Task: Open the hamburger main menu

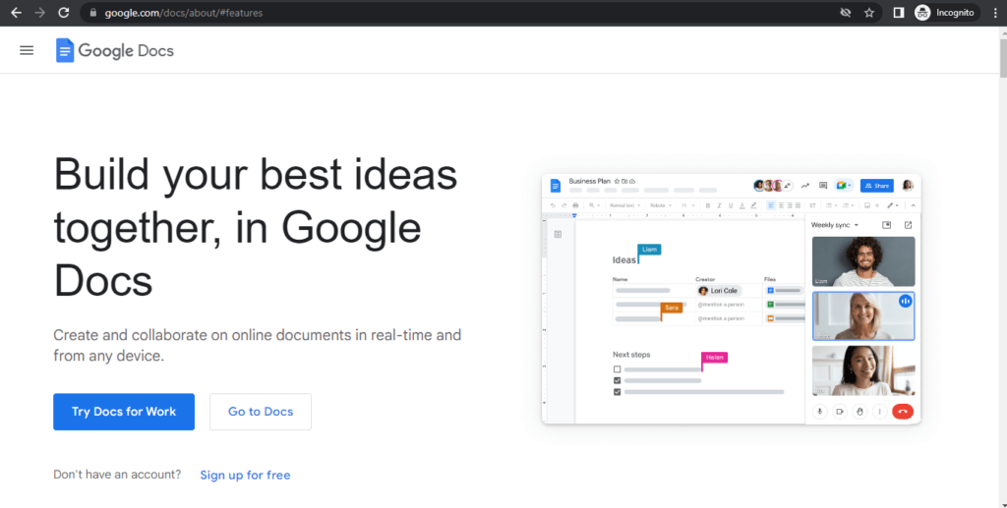Action: click(x=27, y=50)
